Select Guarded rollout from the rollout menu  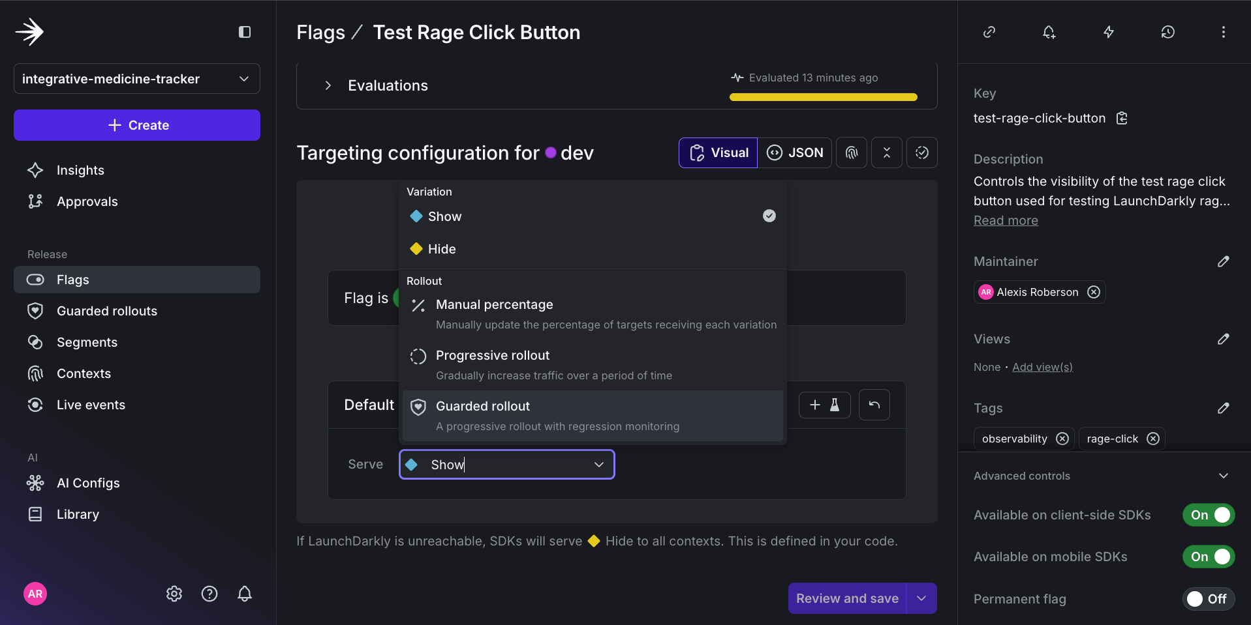[591, 415]
